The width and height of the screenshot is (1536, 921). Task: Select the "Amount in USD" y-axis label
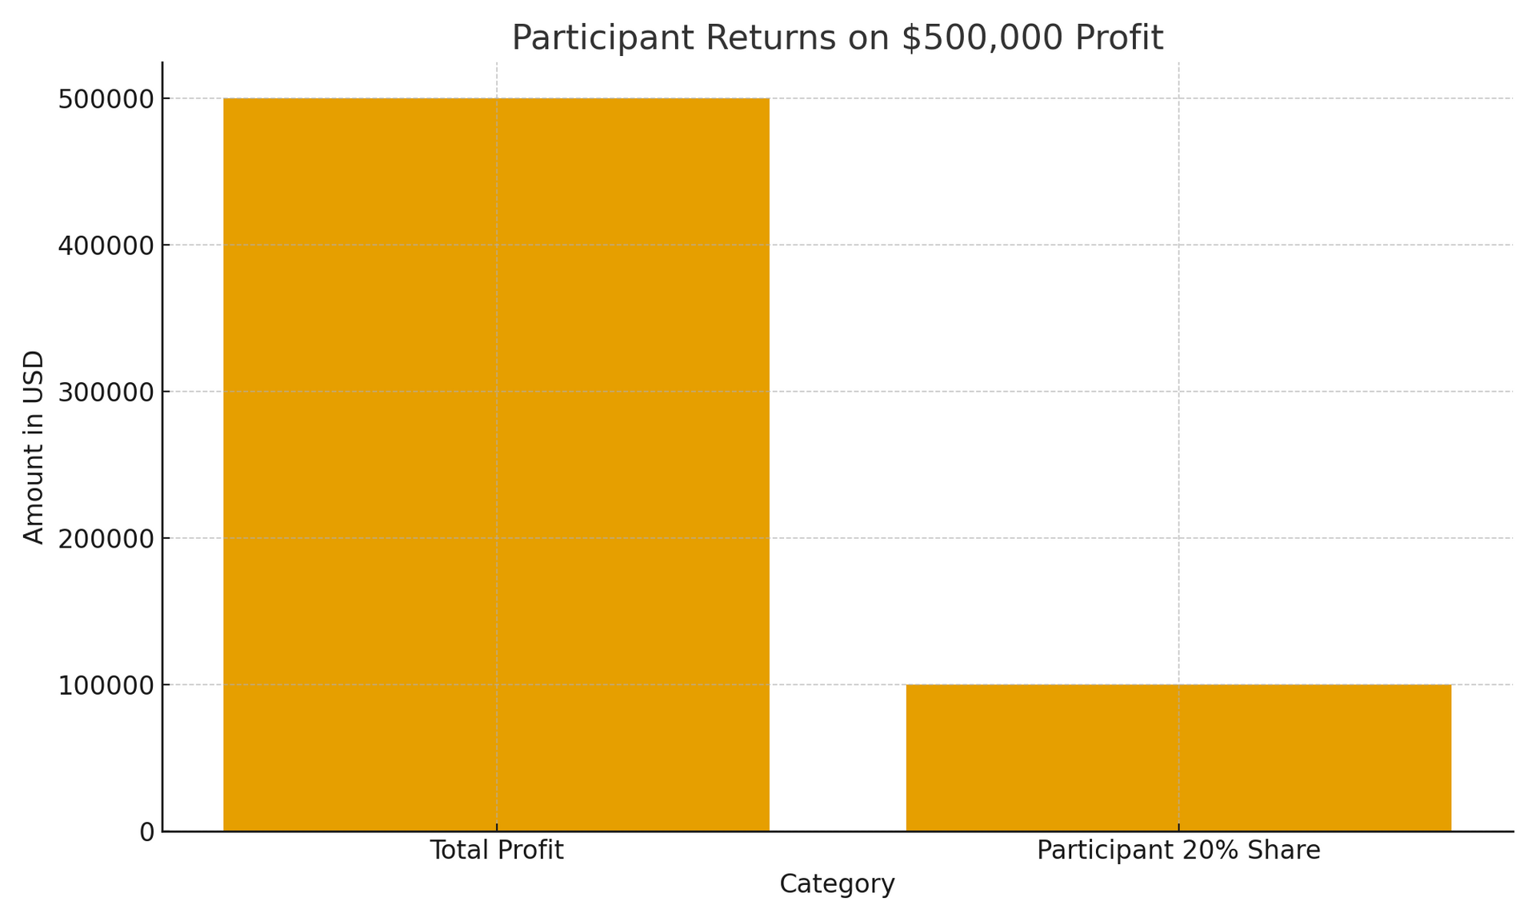(x=34, y=447)
